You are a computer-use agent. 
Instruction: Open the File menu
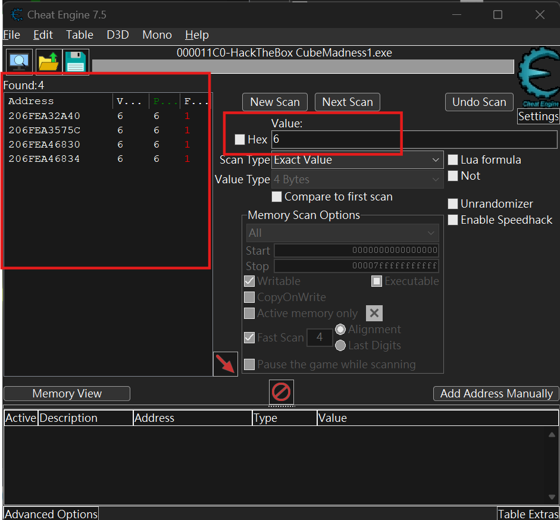[11, 35]
